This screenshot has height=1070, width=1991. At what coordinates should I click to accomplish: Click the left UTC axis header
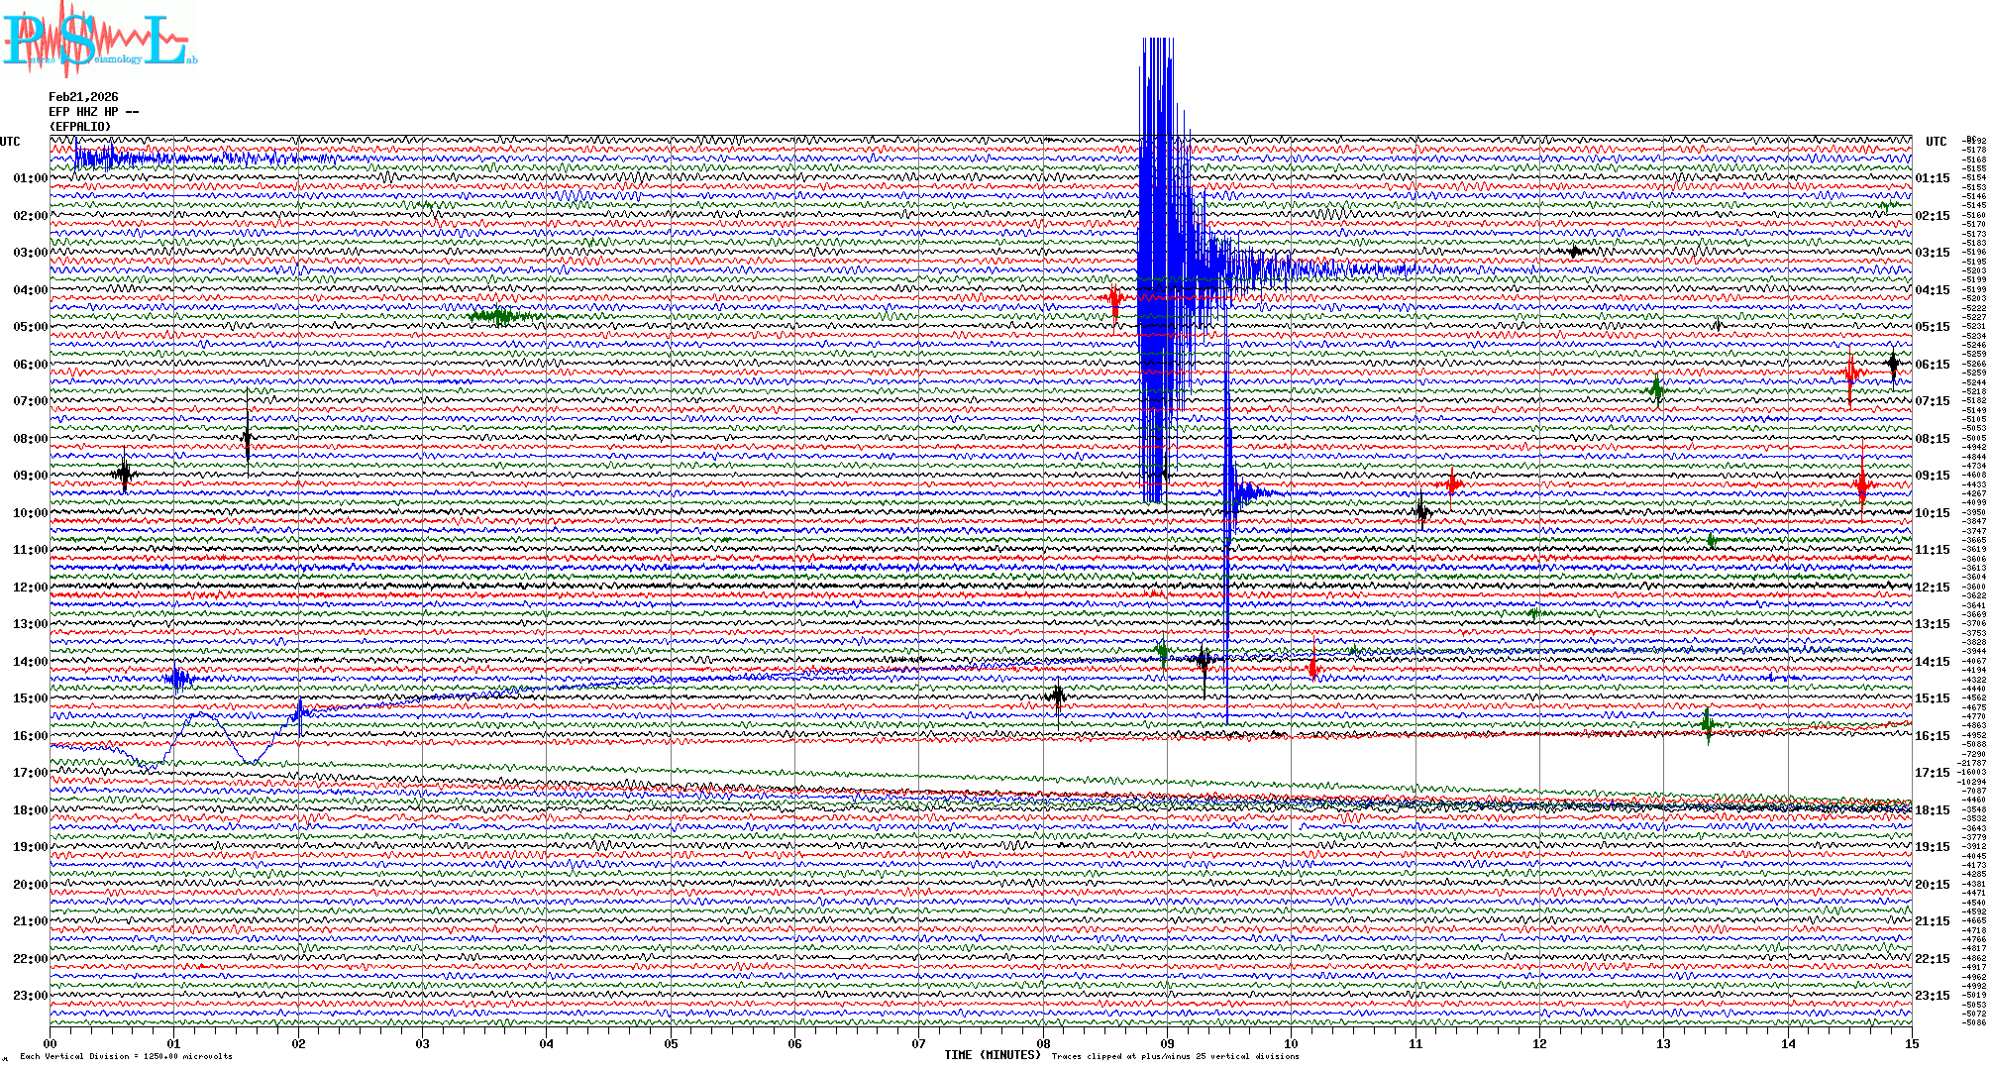[x=10, y=142]
